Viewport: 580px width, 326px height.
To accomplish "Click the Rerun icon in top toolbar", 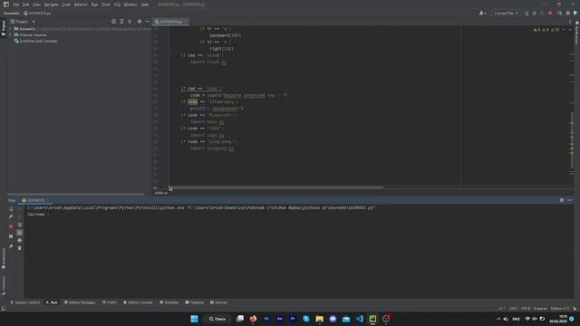I will click(527, 13).
